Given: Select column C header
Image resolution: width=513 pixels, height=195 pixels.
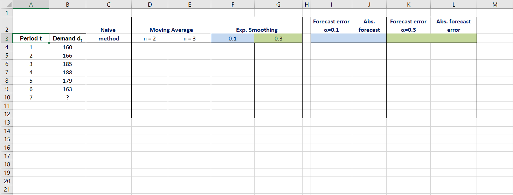Looking at the screenshot, I should pyautogui.click(x=109, y=4).
